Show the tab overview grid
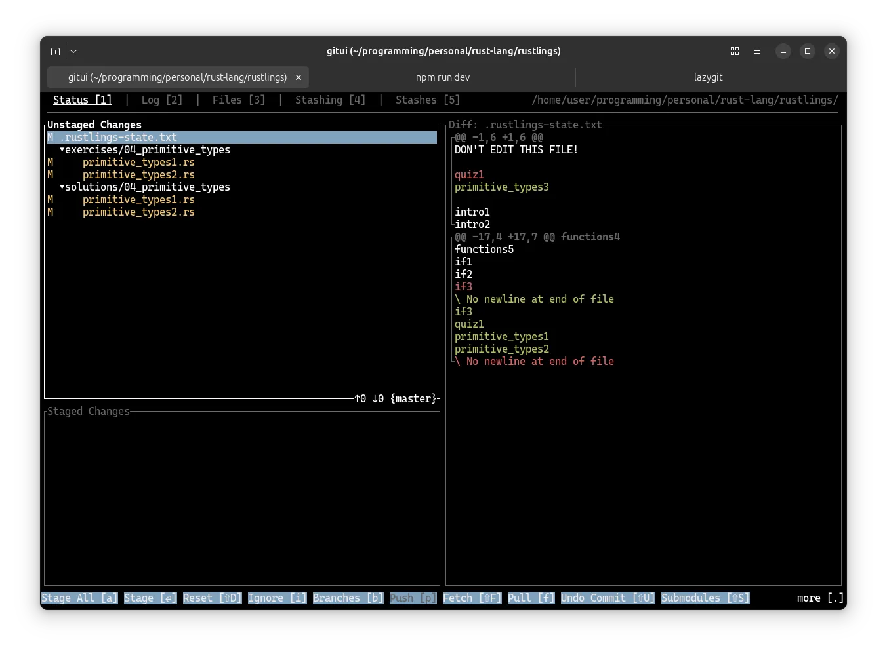887x654 pixels. [x=735, y=51]
